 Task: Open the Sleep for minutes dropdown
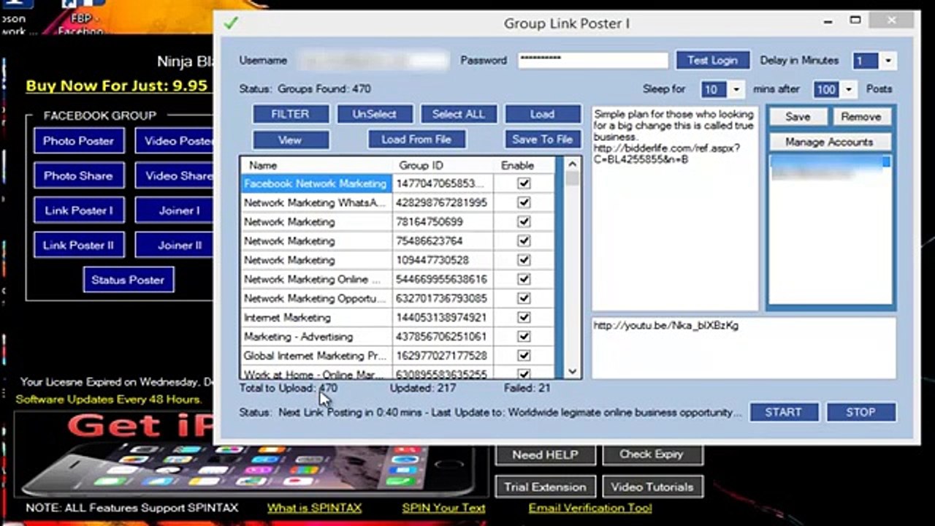[736, 89]
